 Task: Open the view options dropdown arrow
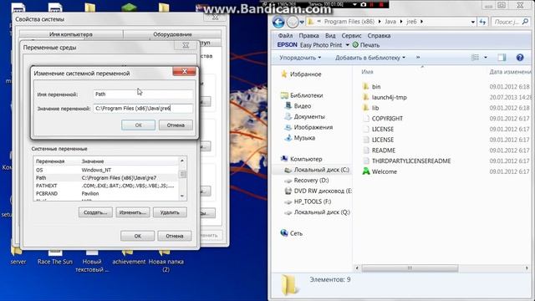coord(485,58)
